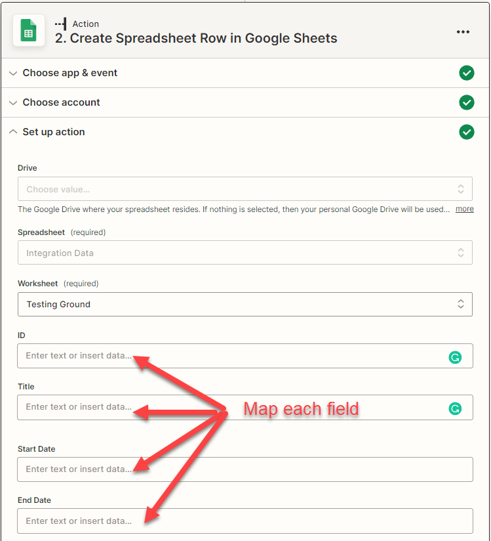The height and width of the screenshot is (541, 491).
Task: Click the 'Action' label in header
Action: pyautogui.click(x=86, y=24)
